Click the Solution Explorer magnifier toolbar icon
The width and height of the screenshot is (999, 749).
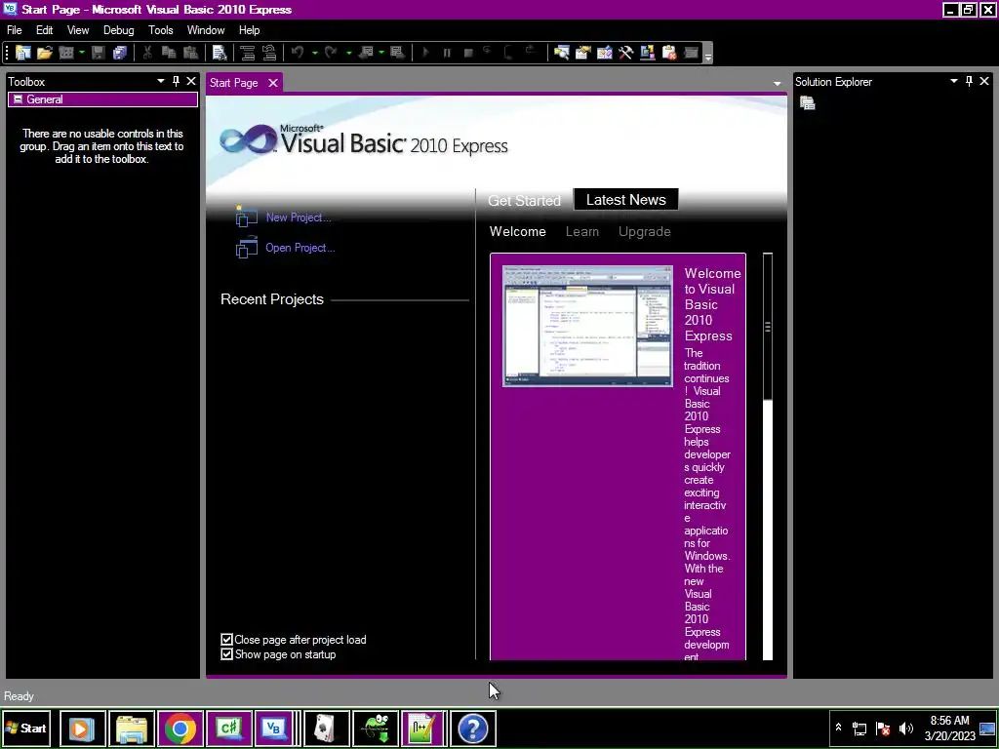click(561, 53)
